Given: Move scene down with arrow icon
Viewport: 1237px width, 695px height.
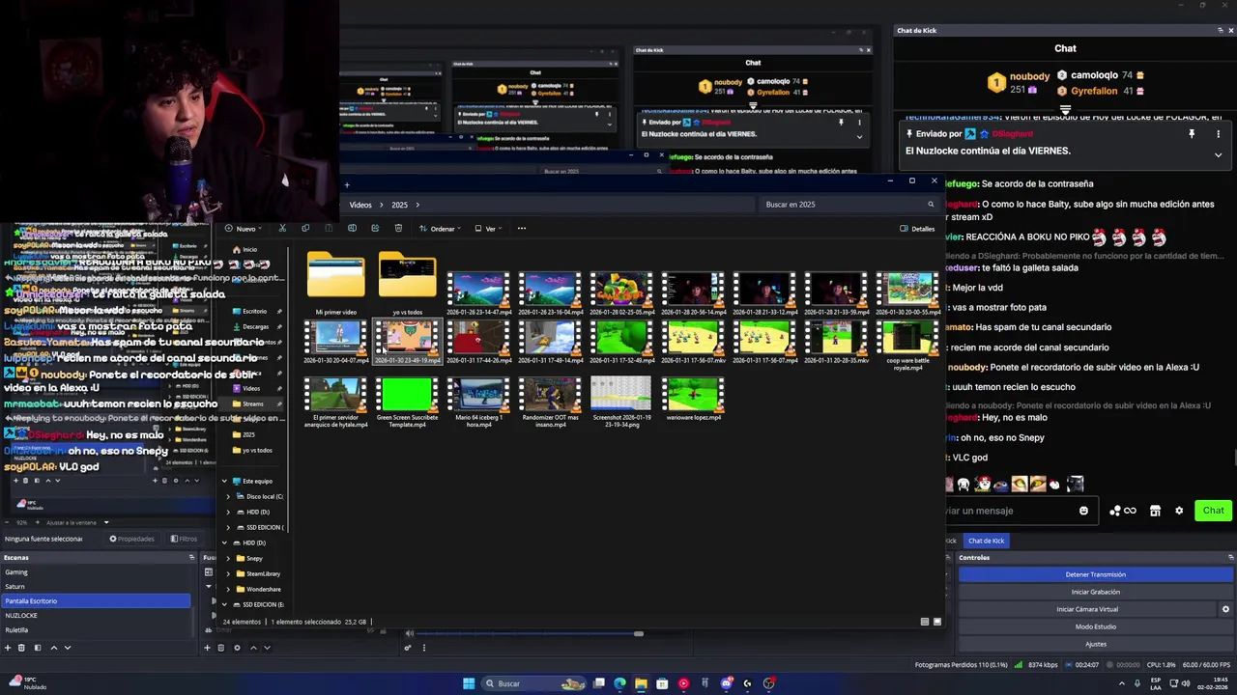Looking at the screenshot, I should tap(67, 648).
